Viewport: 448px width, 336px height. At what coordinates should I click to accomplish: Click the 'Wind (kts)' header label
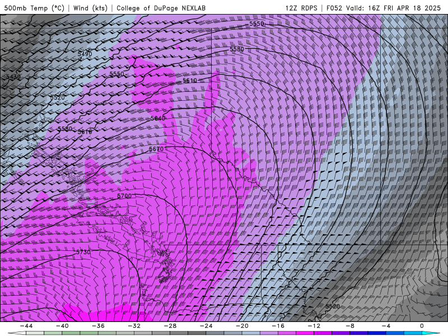(90, 8)
